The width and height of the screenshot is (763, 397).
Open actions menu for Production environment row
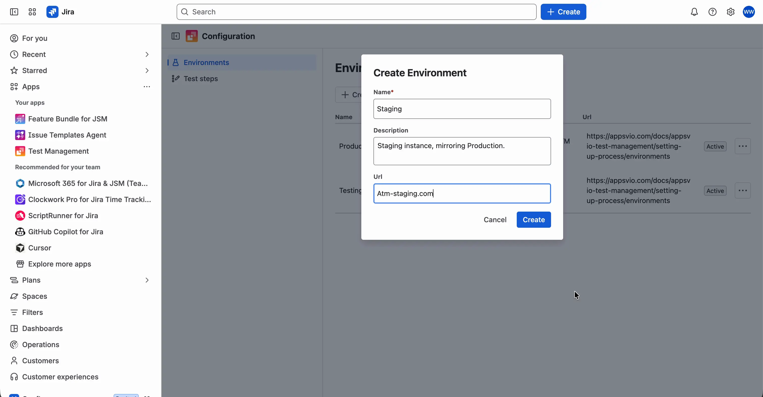pyautogui.click(x=743, y=146)
